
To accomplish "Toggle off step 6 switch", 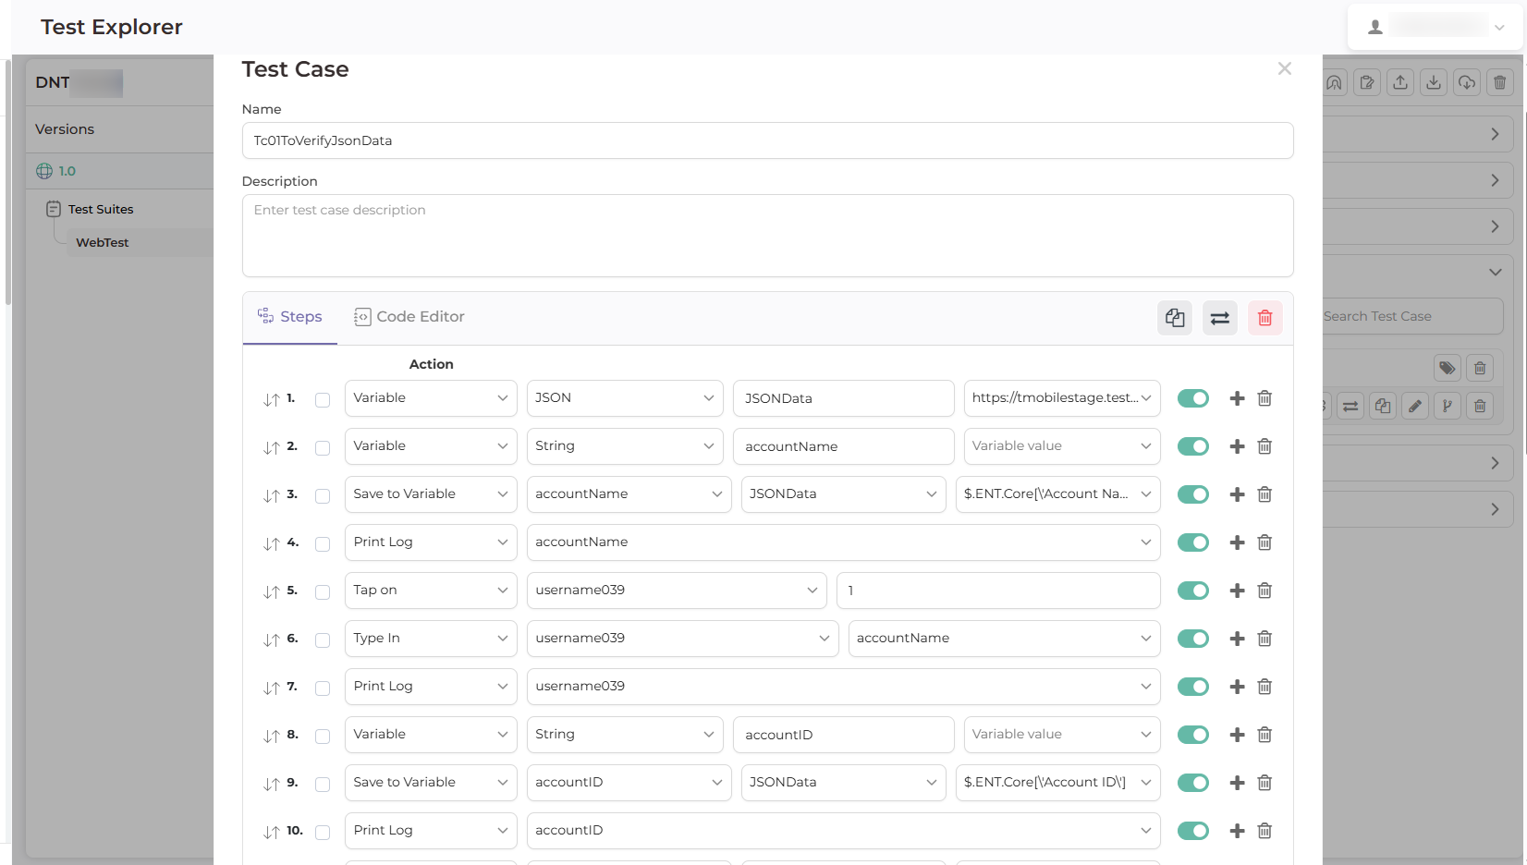I will [1192, 639].
